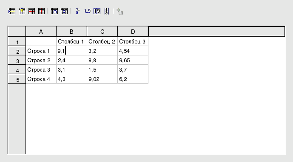Click the cell containing 9,65
The image size is (293, 162).
pyautogui.click(x=133, y=60)
